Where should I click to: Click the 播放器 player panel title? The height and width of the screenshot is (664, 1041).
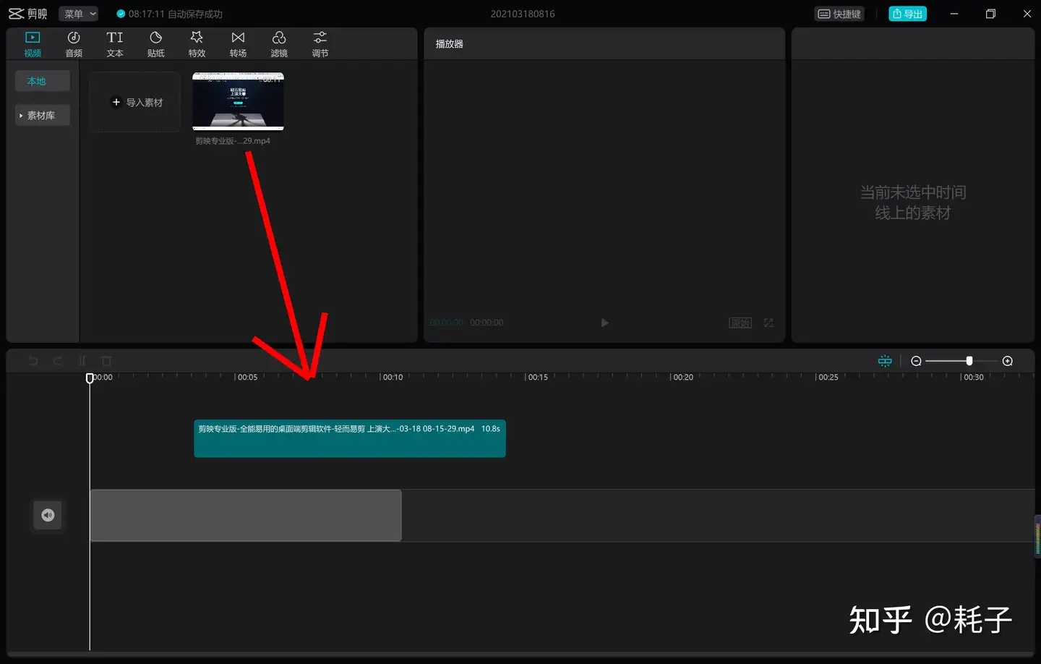pos(450,44)
